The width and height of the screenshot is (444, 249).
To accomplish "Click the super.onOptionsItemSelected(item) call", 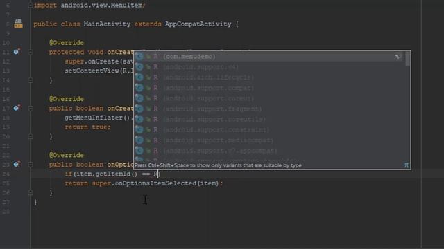I will point(155,183).
